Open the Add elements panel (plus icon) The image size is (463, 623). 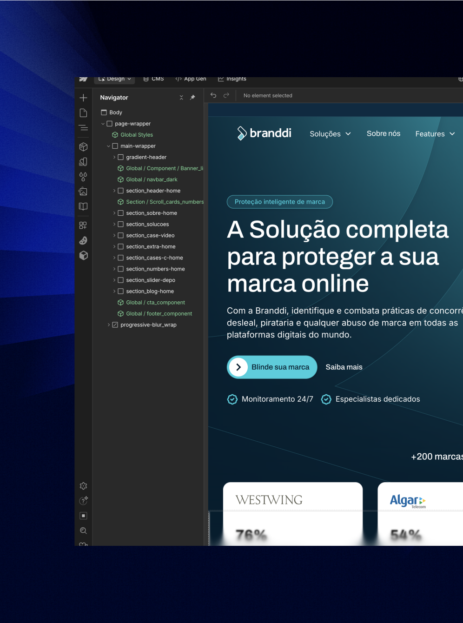coord(83,98)
